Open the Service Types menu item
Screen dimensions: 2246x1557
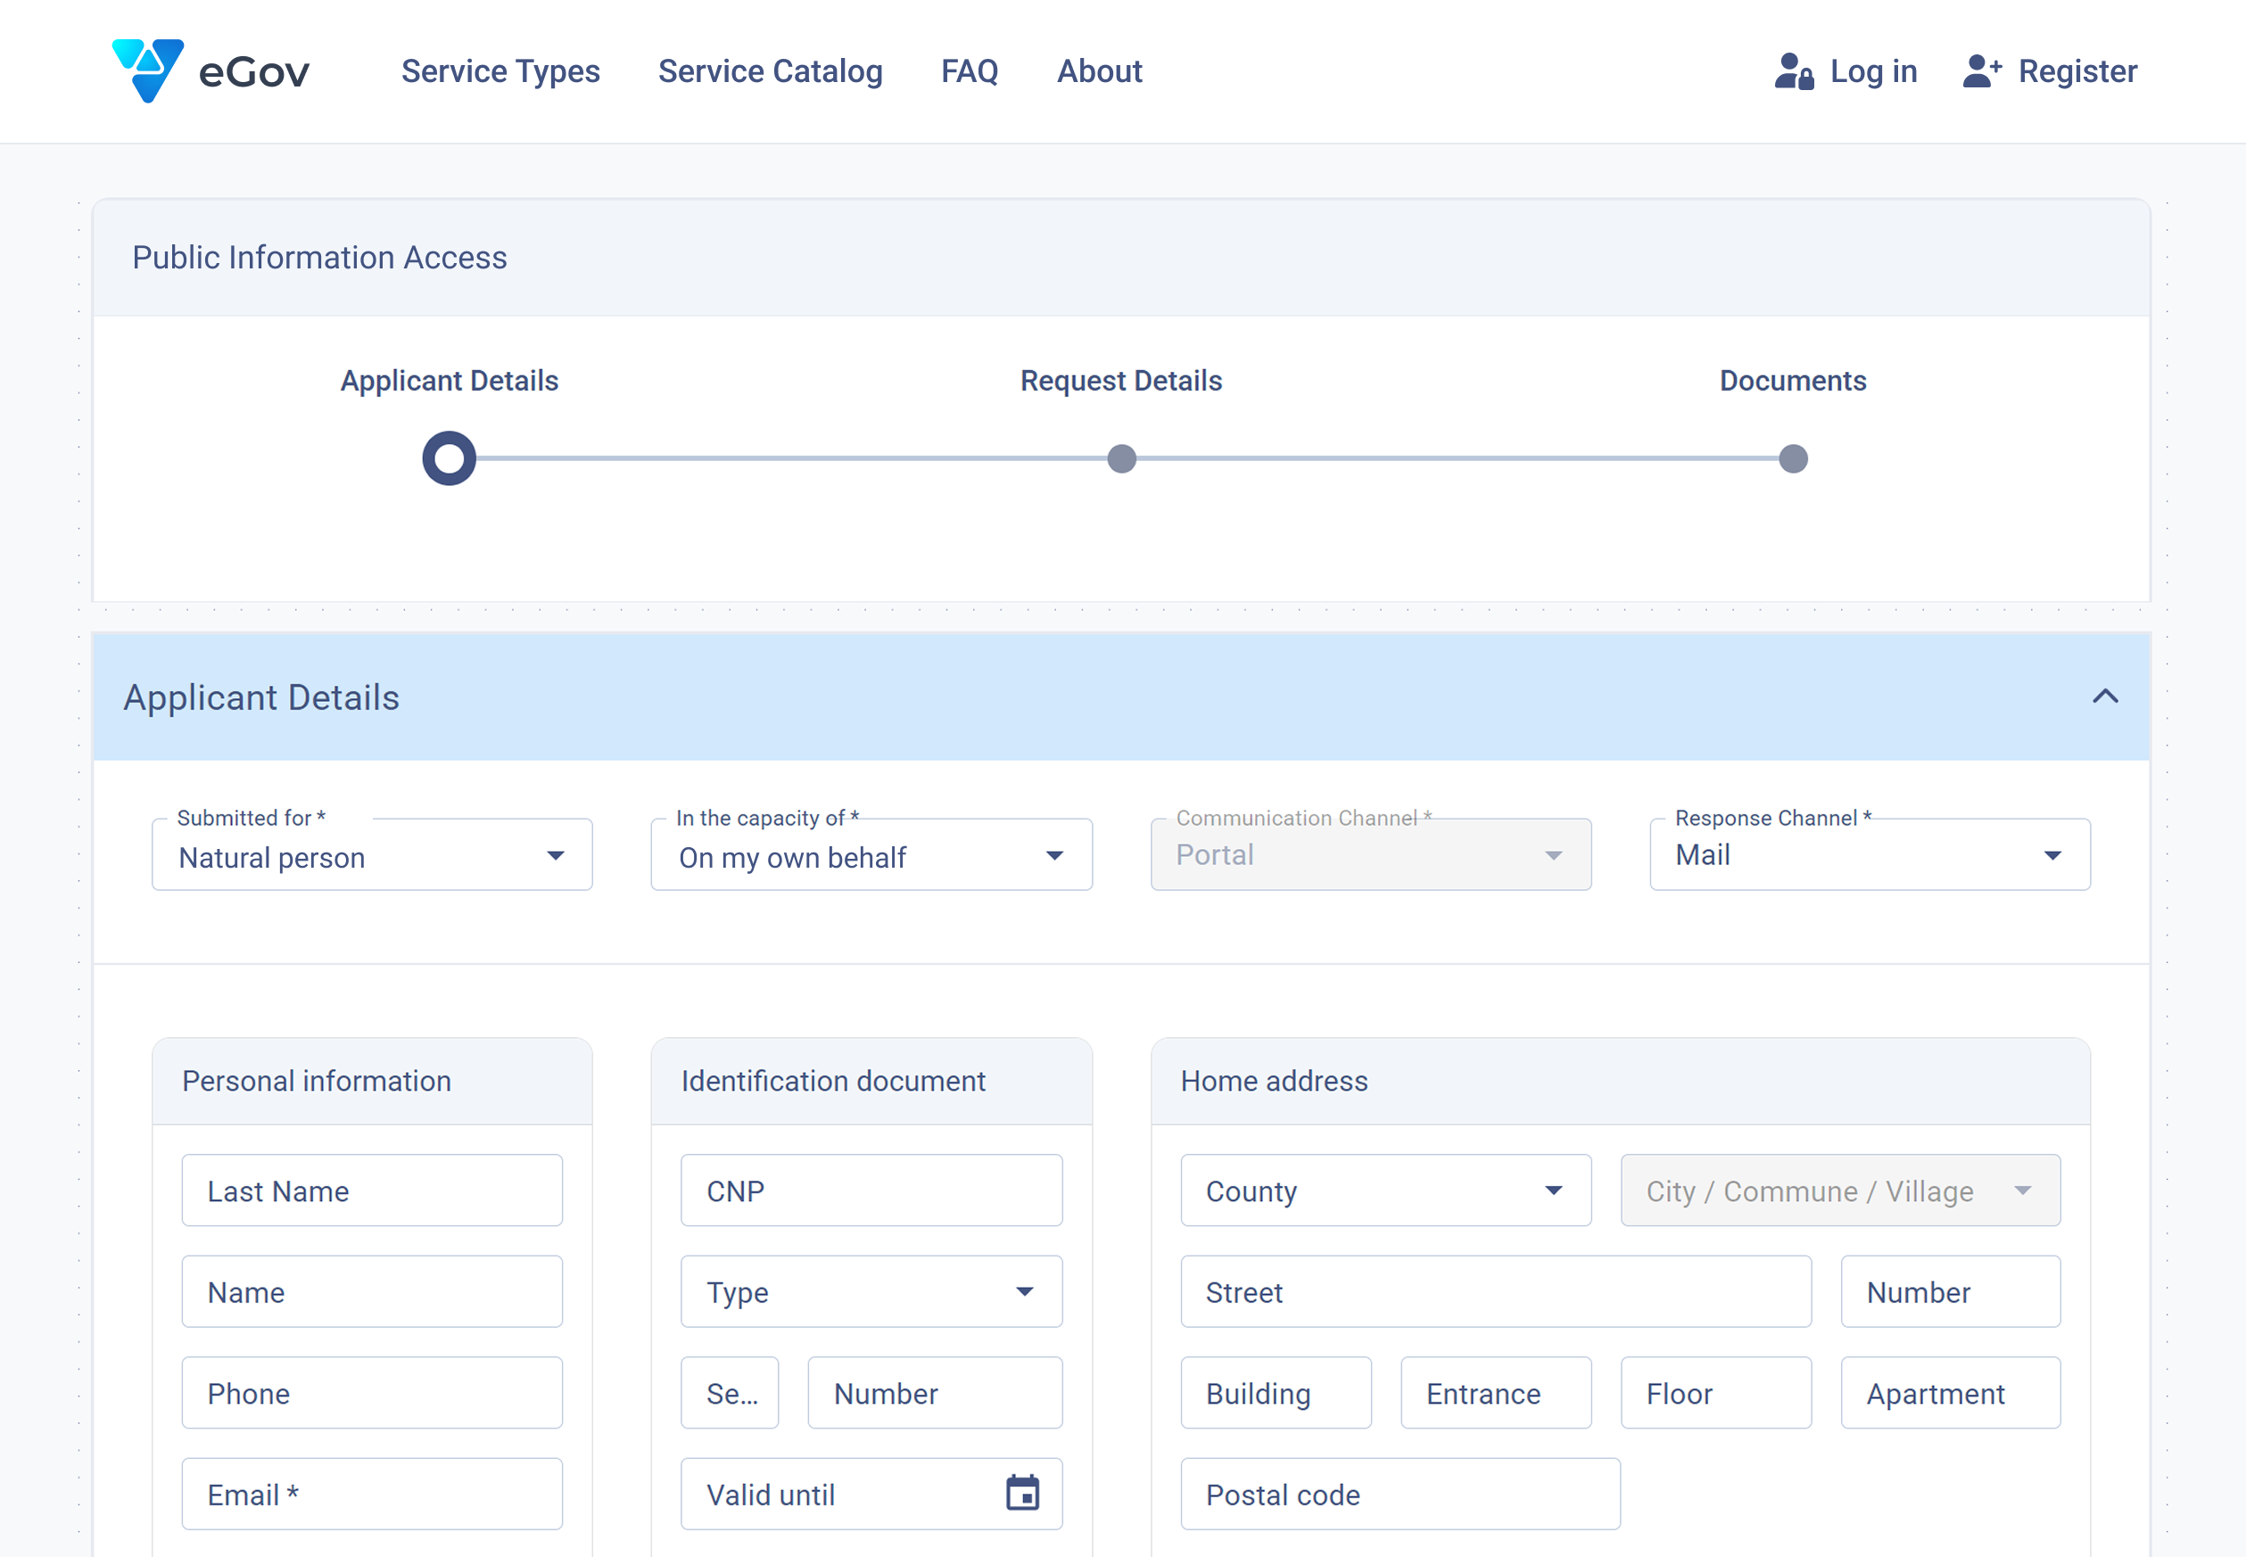(x=500, y=71)
